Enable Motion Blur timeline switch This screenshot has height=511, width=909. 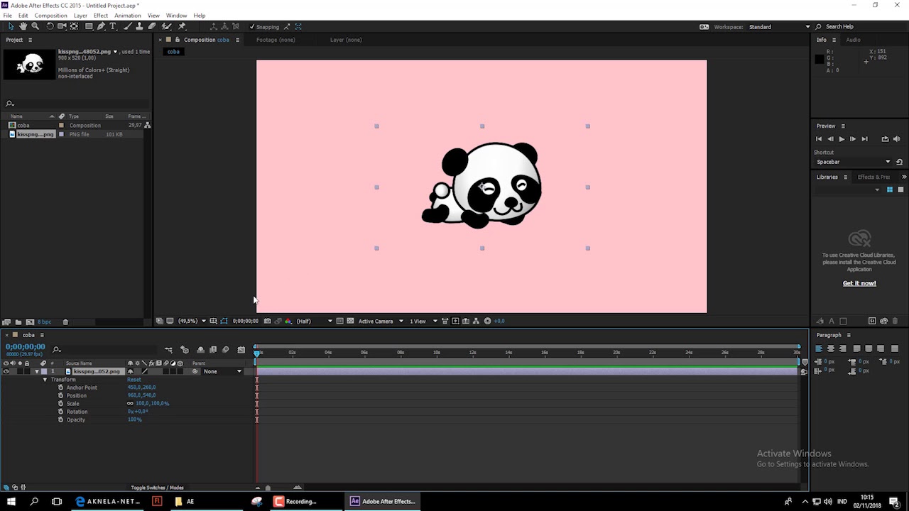pyautogui.click(x=225, y=349)
